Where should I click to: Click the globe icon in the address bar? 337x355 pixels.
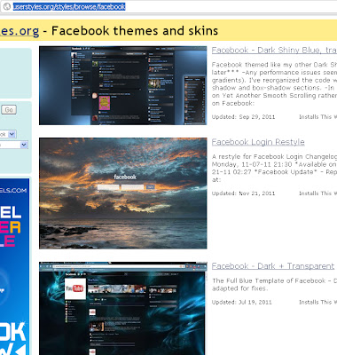[6, 6]
